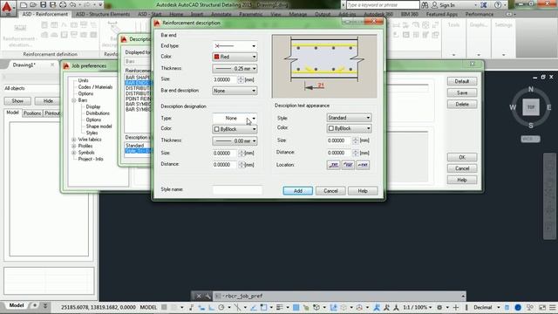
Task: Click the workspace switching gear icon in status bar
Action: click(439, 307)
